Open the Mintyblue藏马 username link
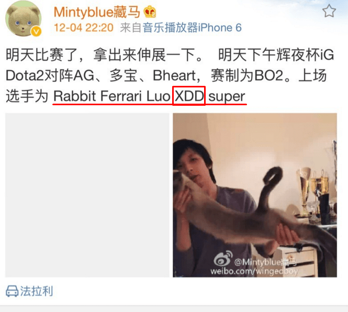This screenshot has height=312, width=348. tap(97, 12)
